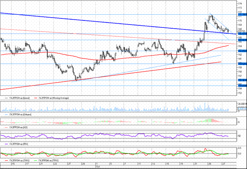Click the ГАЗПРОМ ао [Moving Average] legend entry
The image size is (247, 169).
[51, 98]
